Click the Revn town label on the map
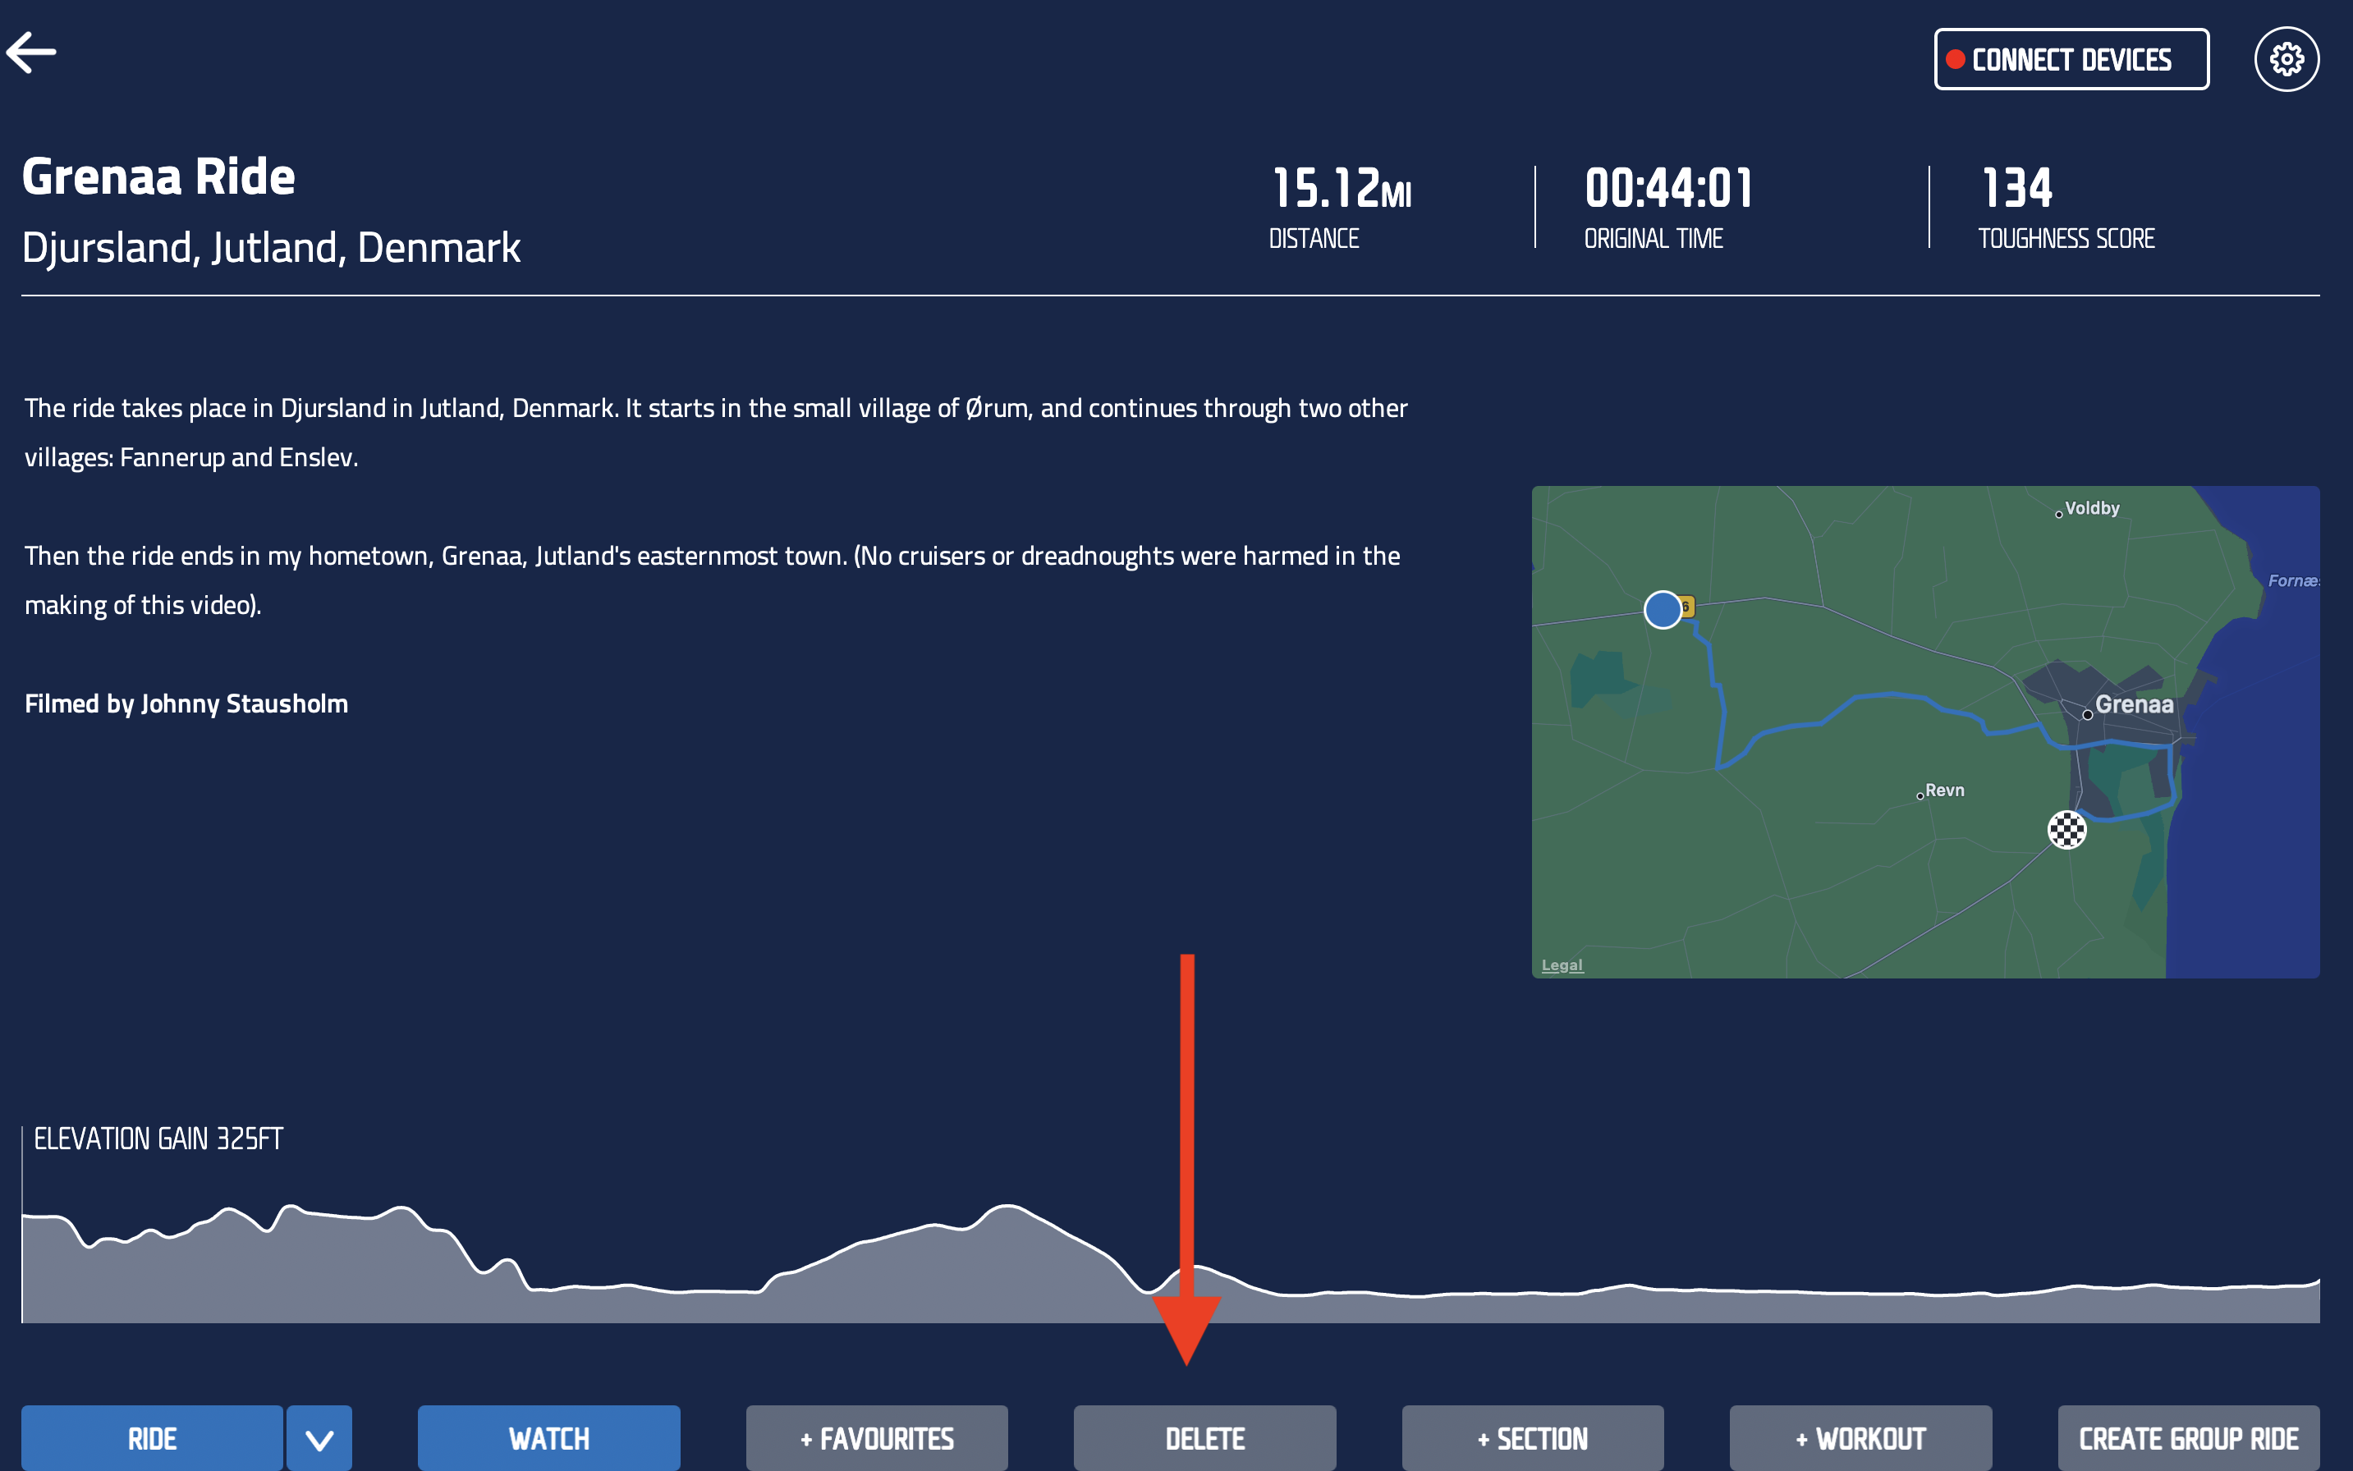Image resolution: width=2353 pixels, height=1471 pixels. click(x=1945, y=790)
